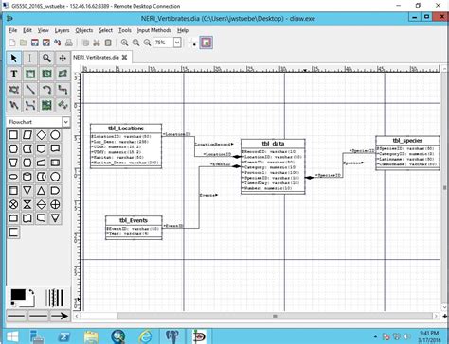The width and height of the screenshot is (449, 344).
Task: Select the Magnify tool in toolbox
Action: (x=46, y=59)
